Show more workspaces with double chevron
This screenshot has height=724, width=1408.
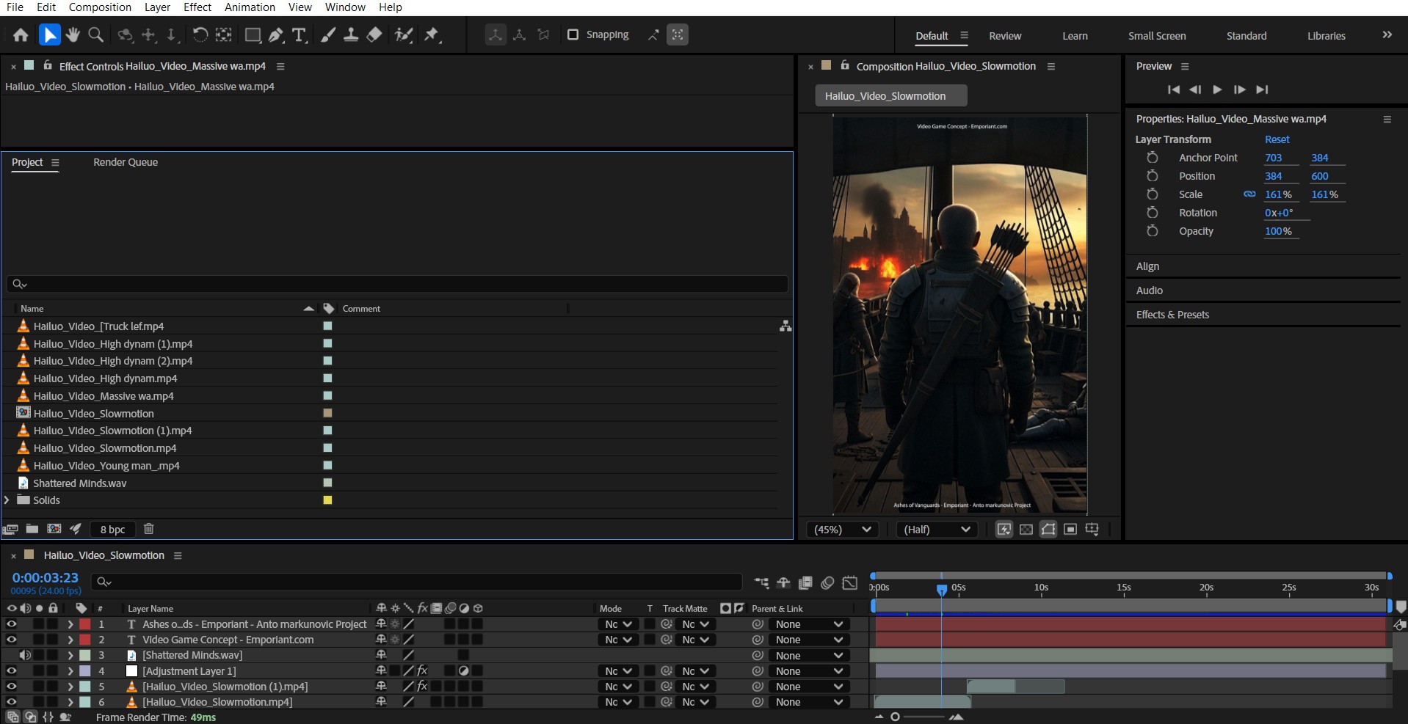(x=1387, y=34)
